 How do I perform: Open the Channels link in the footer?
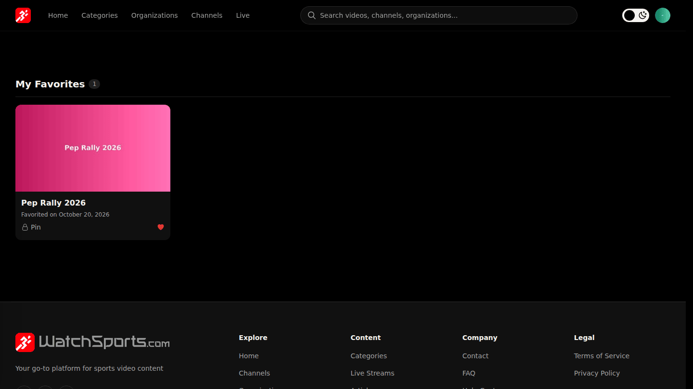(254, 373)
